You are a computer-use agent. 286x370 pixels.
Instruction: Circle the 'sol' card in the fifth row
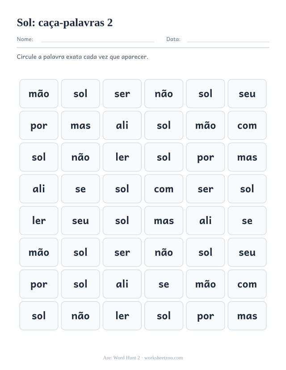122,220
